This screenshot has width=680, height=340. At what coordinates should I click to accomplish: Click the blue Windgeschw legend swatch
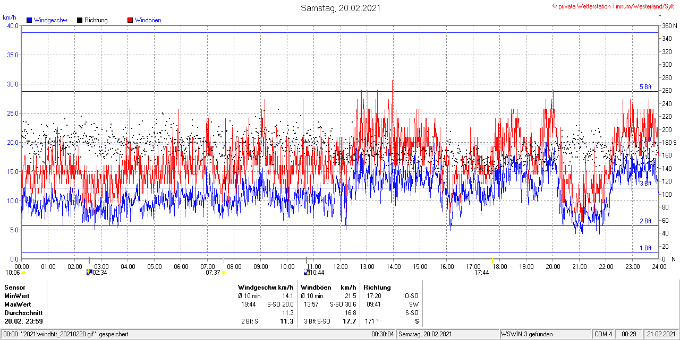tap(29, 20)
